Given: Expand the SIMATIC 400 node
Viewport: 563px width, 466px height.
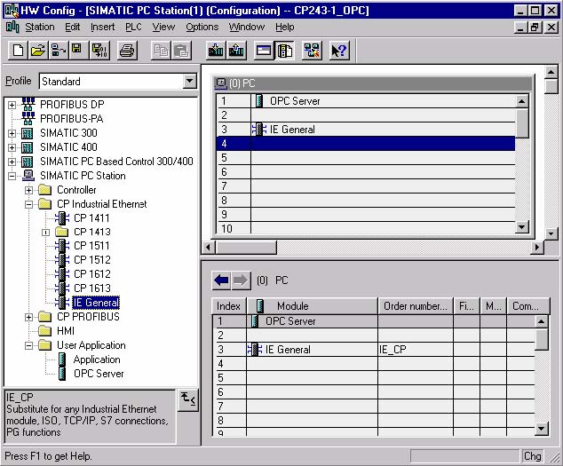Looking at the screenshot, I should coord(12,147).
